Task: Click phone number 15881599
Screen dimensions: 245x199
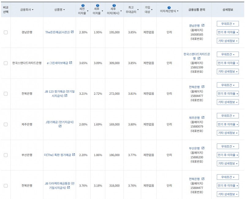Action: (197, 67)
